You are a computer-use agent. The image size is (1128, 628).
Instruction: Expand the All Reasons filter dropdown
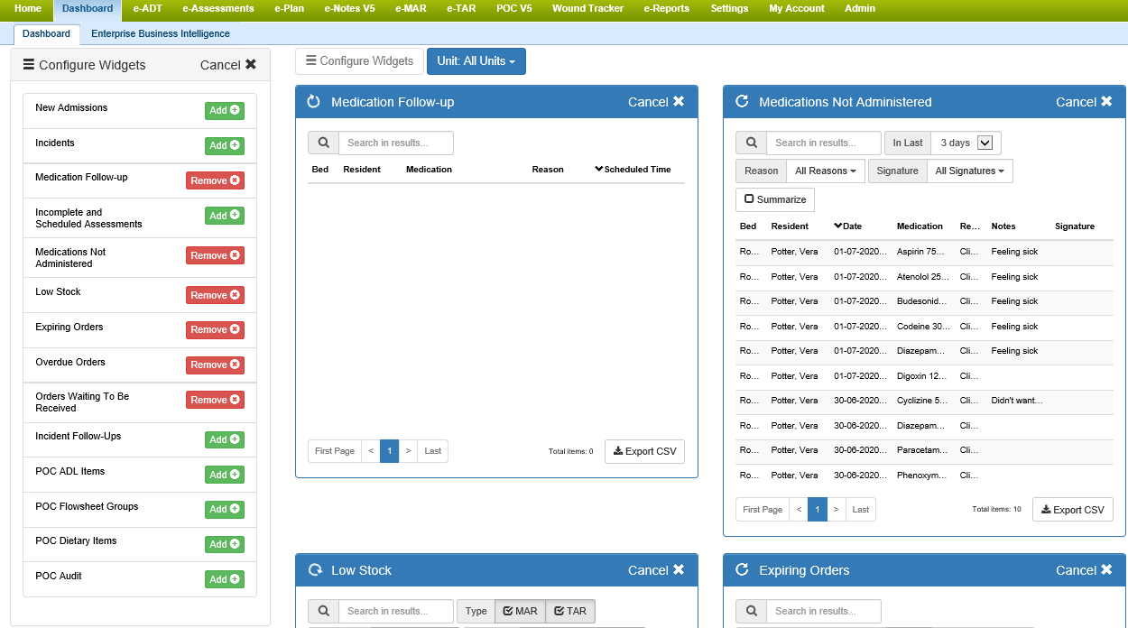(826, 171)
